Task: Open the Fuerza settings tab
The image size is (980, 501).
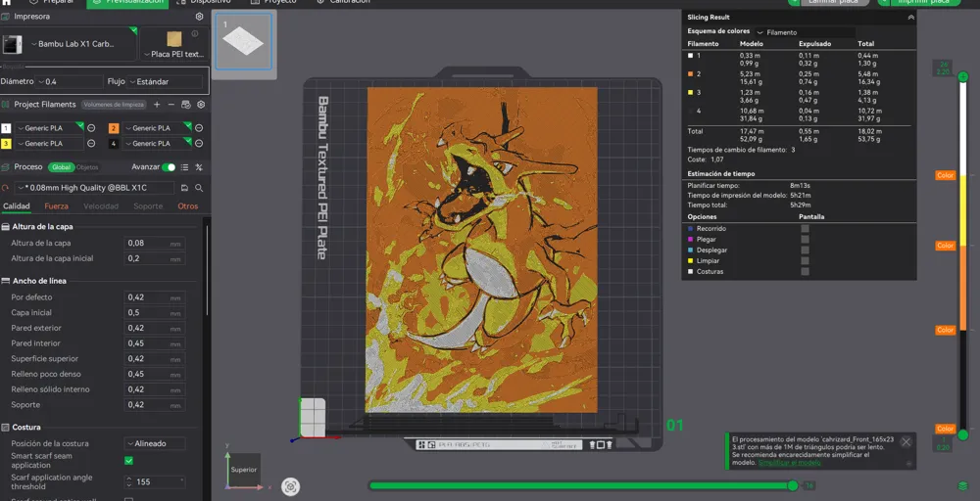Action: coord(56,206)
